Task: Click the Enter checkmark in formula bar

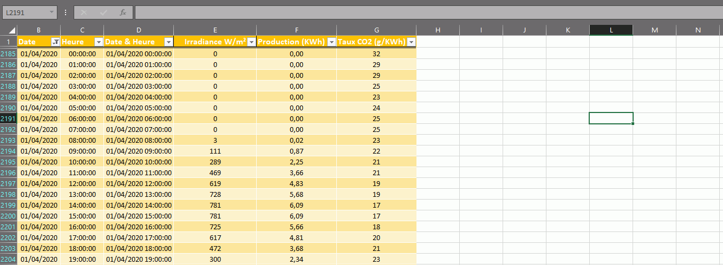Action: (103, 12)
